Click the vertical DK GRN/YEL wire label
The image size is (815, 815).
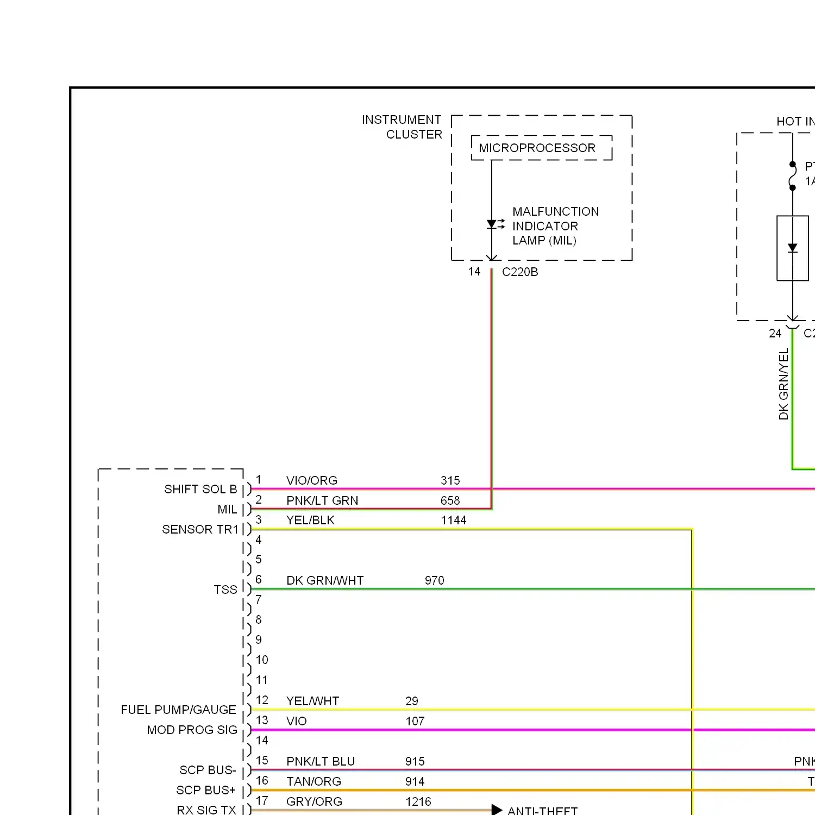point(783,384)
